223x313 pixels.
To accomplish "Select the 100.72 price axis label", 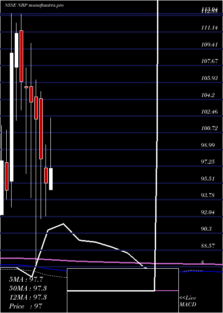I will click(209, 128).
